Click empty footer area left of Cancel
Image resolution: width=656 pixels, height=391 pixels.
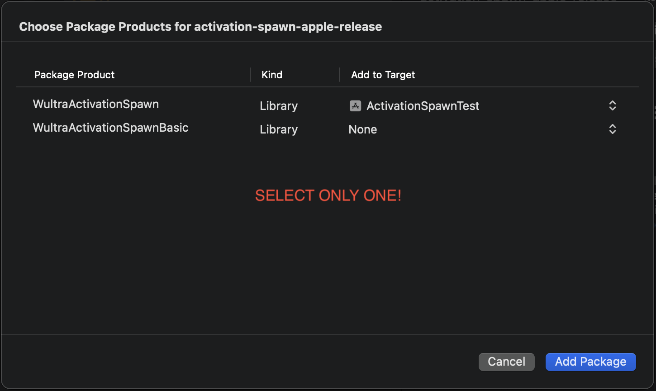(240, 362)
